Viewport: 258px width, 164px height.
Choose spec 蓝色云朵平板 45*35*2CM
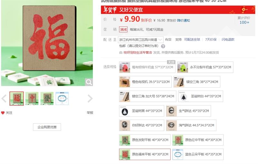(198, 154)
